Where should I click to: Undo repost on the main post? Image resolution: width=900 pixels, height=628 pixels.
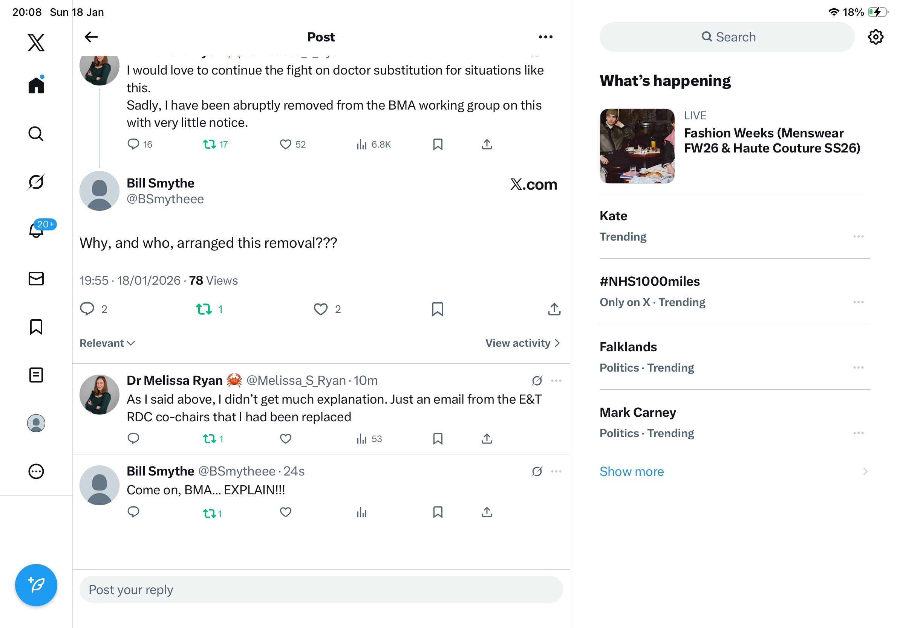204,309
